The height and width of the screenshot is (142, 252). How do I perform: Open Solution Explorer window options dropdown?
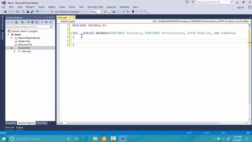tap(47, 17)
